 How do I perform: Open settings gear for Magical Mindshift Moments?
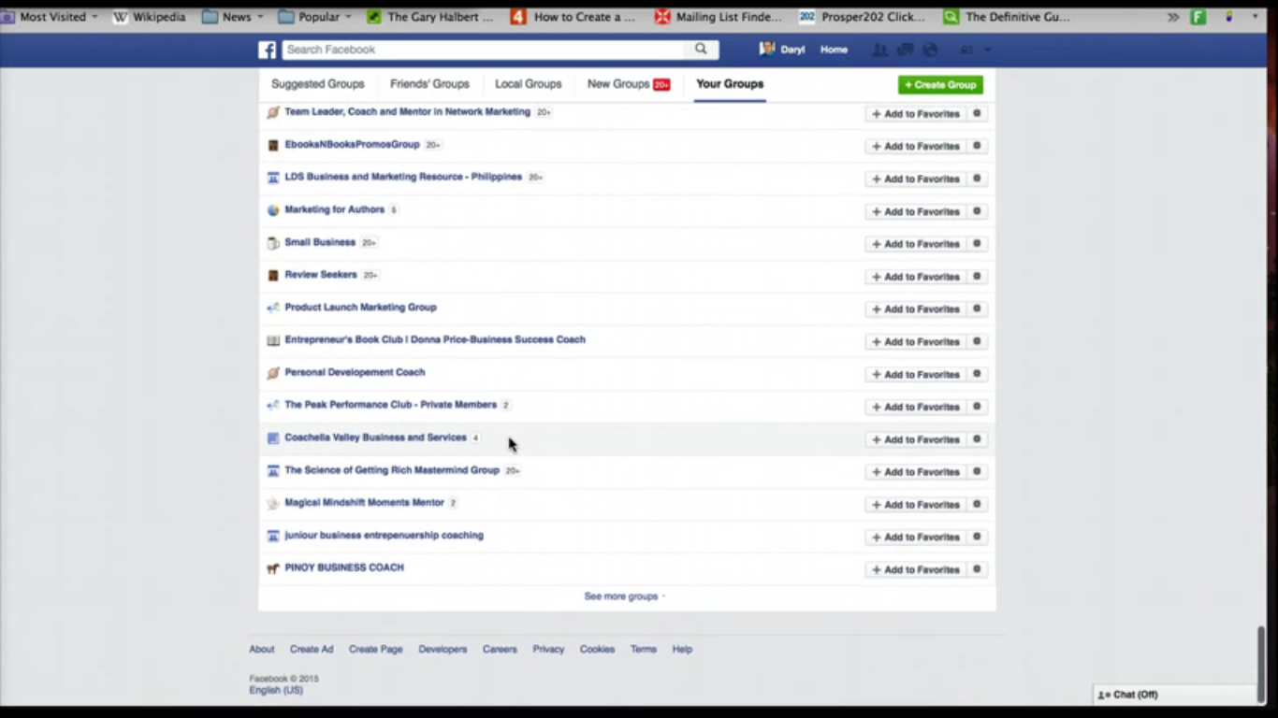[977, 505]
